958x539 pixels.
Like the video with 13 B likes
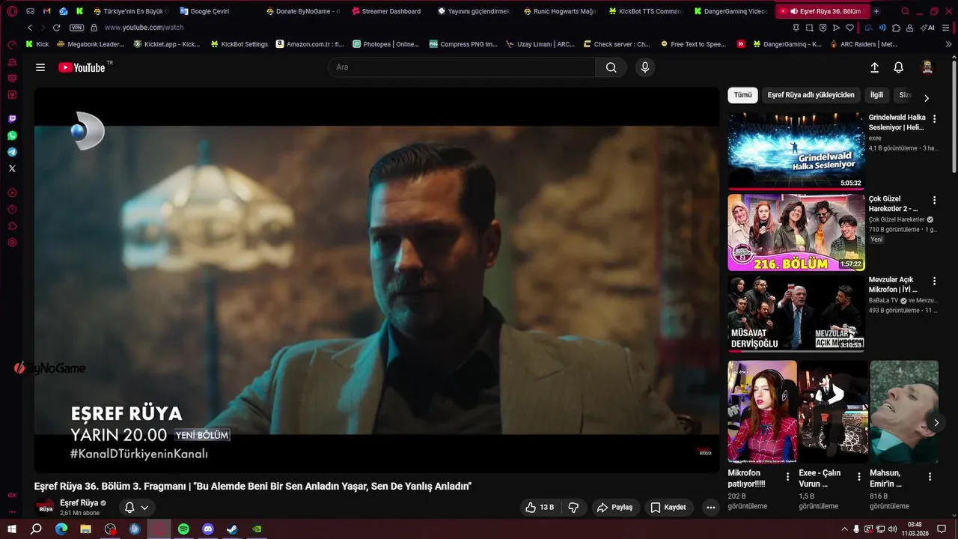[x=539, y=508]
